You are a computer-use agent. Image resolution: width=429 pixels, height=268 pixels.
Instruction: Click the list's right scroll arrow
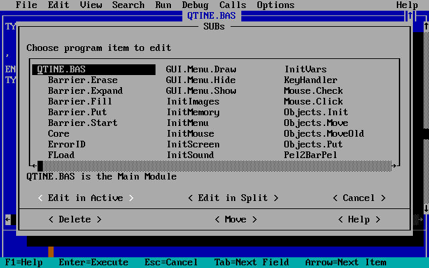(x=394, y=165)
